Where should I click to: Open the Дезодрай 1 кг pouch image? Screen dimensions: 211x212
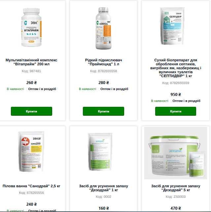[x=100, y=152]
